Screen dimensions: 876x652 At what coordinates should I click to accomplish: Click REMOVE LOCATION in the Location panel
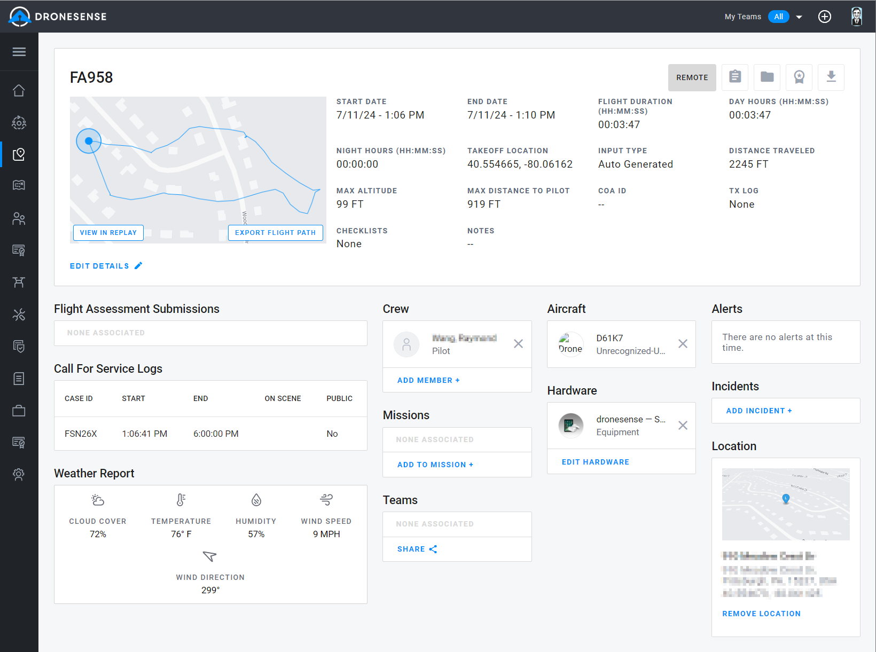click(x=761, y=613)
